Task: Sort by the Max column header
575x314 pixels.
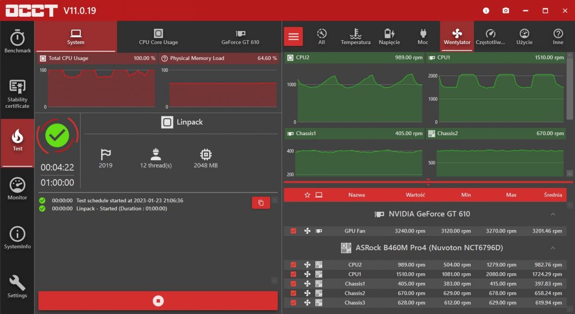Action: pos(511,195)
